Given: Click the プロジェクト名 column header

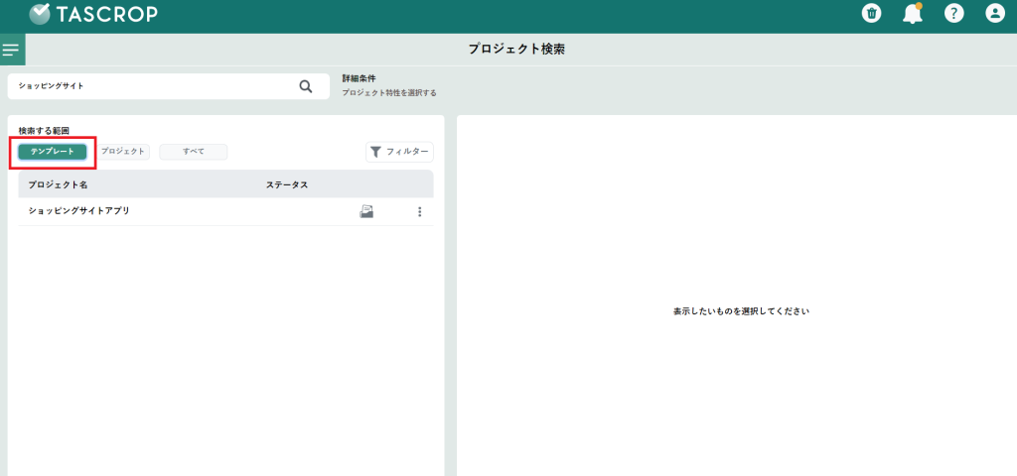Looking at the screenshot, I should point(58,185).
